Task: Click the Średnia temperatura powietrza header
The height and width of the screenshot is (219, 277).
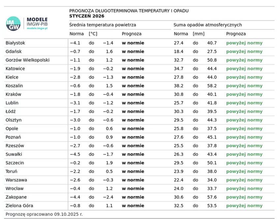Action: (x=103, y=25)
